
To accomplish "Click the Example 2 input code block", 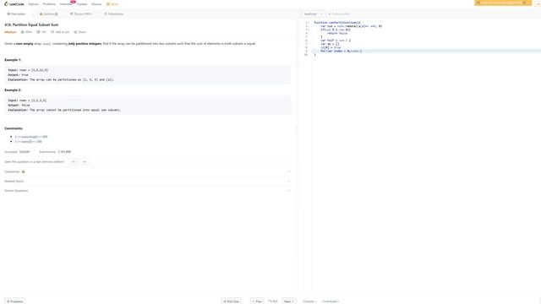I will coord(147,105).
